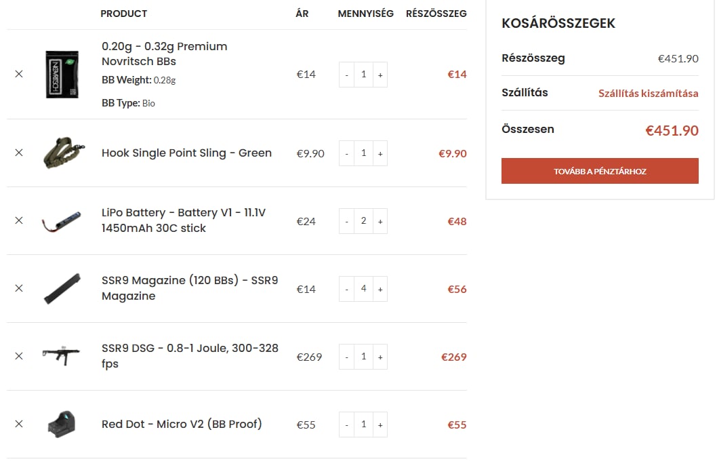This screenshot has height=472, width=717.
Task: Open Szállítás kiszámítása shipping calculator link
Action: point(649,94)
